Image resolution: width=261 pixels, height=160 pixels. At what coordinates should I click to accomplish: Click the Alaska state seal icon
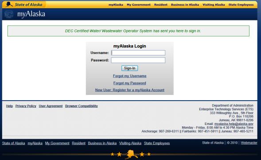(x=9, y=14)
